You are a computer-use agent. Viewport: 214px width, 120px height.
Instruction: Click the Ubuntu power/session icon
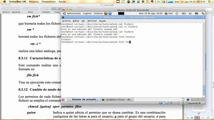177,13
